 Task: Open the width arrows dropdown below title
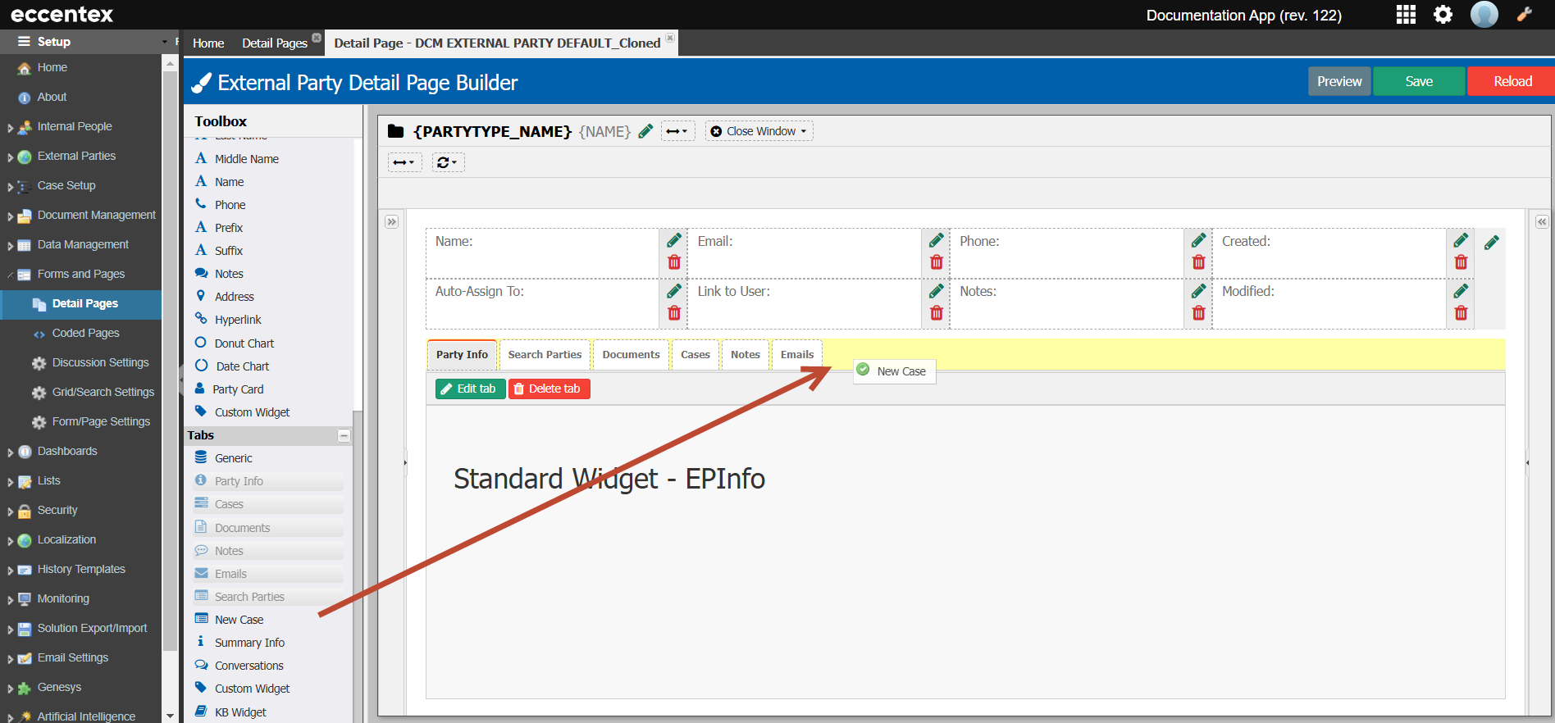(404, 162)
